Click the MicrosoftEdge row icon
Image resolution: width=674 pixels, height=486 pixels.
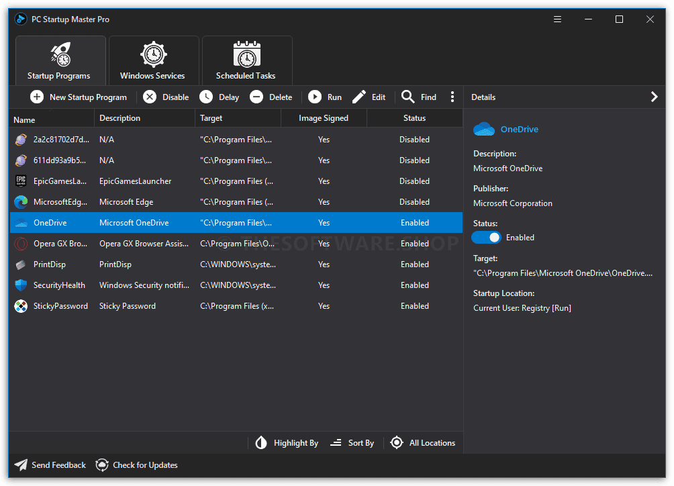[x=21, y=202]
